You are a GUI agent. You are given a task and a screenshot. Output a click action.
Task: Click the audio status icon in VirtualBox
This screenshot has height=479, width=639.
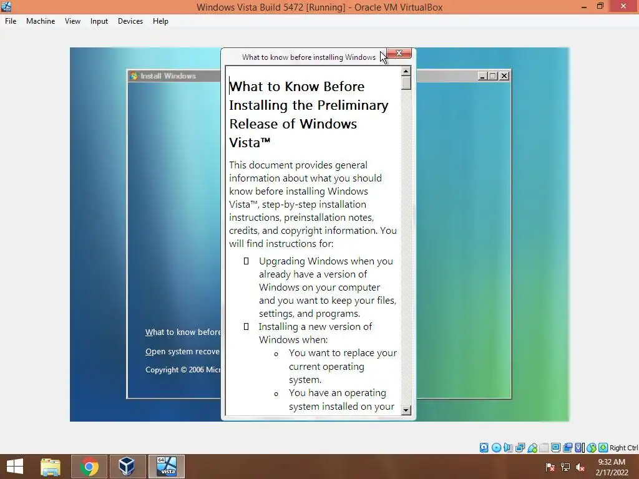tap(508, 448)
